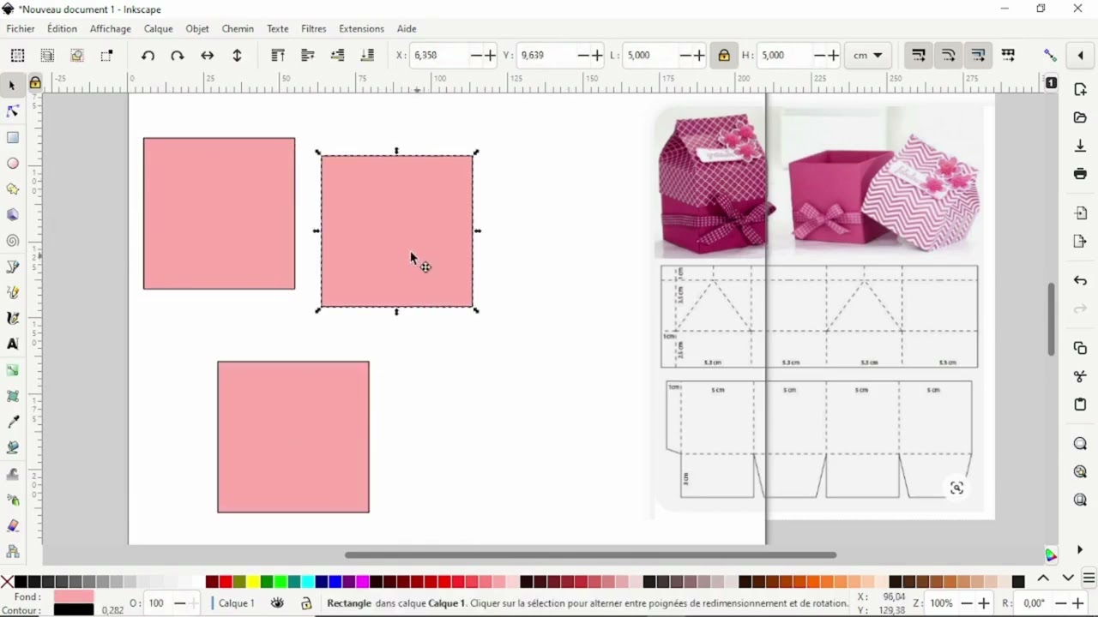Select the 3D box tool
Viewport: 1098px width, 617px height.
12,215
